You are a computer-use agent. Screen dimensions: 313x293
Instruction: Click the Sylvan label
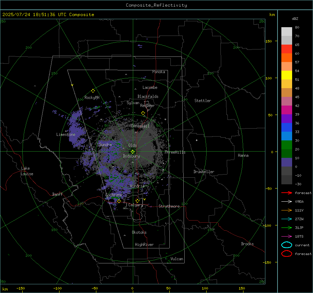click(x=133, y=103)
